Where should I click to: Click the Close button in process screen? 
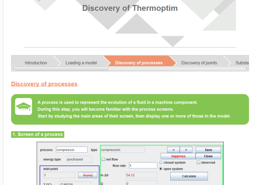tap(208, 156)
